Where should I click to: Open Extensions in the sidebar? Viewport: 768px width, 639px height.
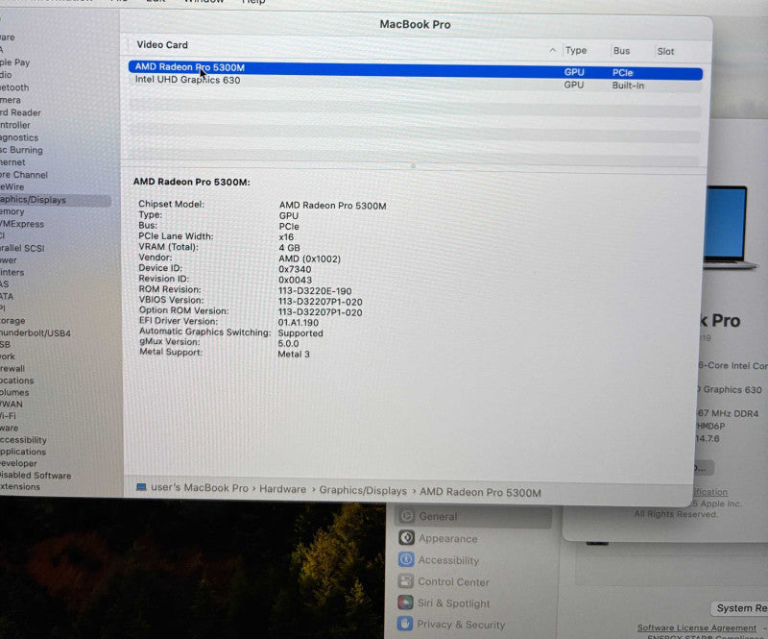(x=20, y=486)
